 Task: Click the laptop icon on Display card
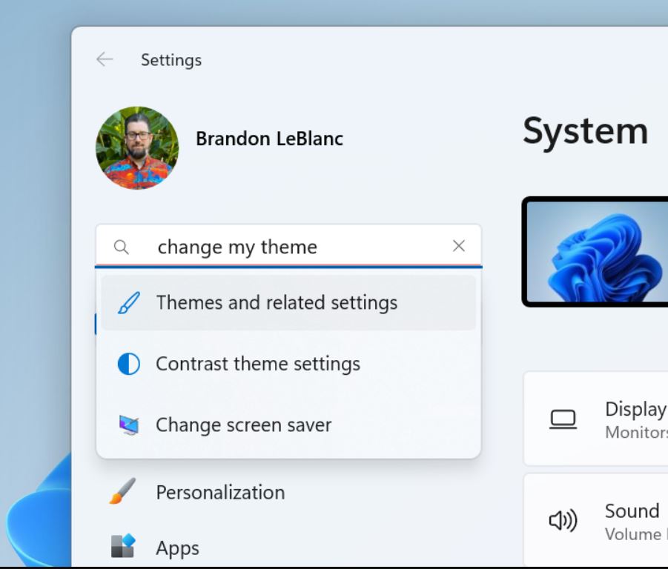[563, 419]
